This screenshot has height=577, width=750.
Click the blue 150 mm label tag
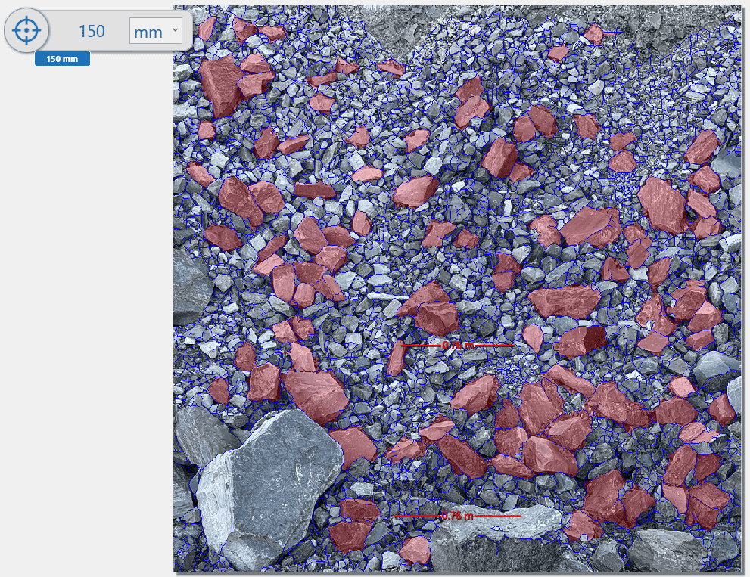[62, 59]
